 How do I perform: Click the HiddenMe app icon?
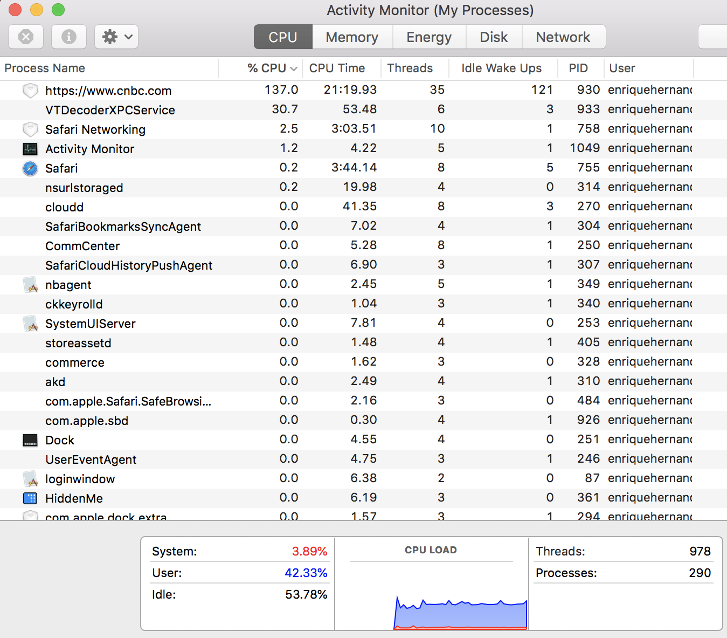tap(30, 498)
